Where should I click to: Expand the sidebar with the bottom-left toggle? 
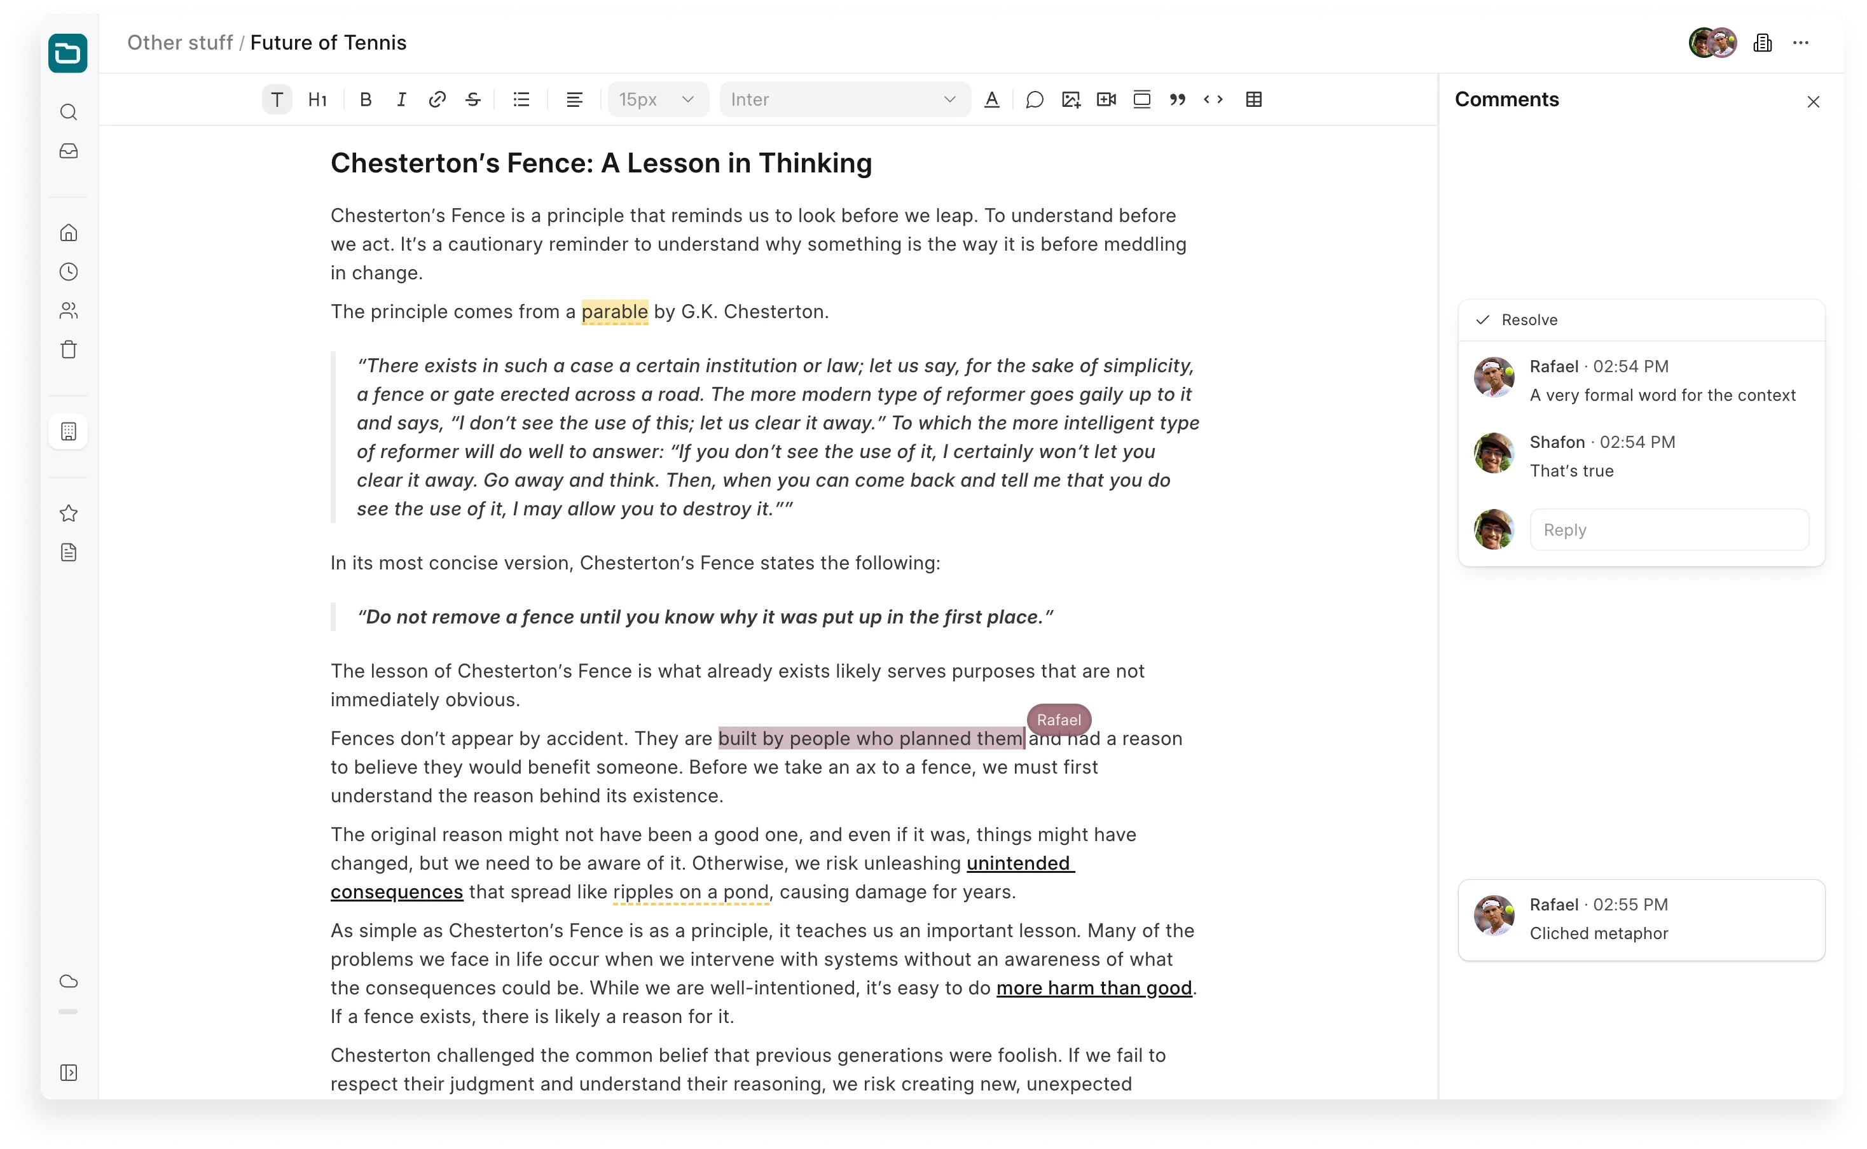click(x=69, y=1072)
